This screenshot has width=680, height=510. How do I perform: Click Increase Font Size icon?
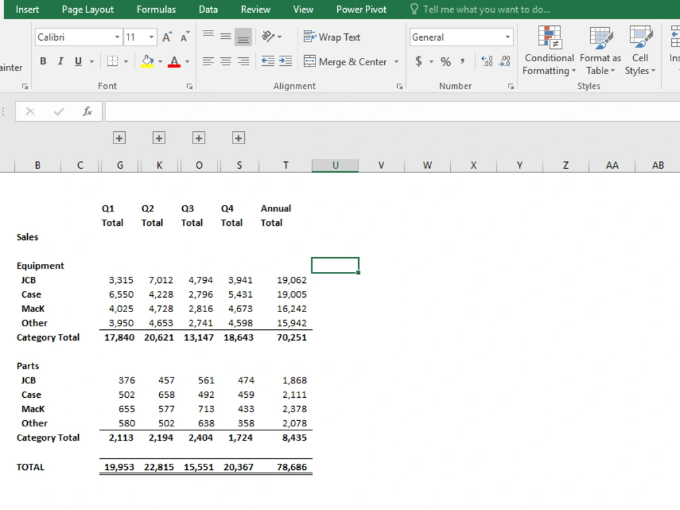[x=167, y=37]
